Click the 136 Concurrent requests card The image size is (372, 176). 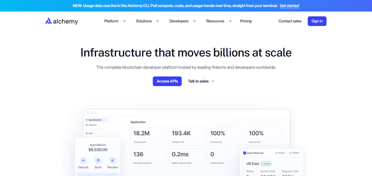tap(148, 157)
